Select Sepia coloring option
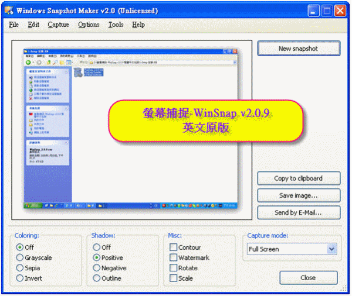This screenshot has width=352, height=296. [x=21, y=268]
